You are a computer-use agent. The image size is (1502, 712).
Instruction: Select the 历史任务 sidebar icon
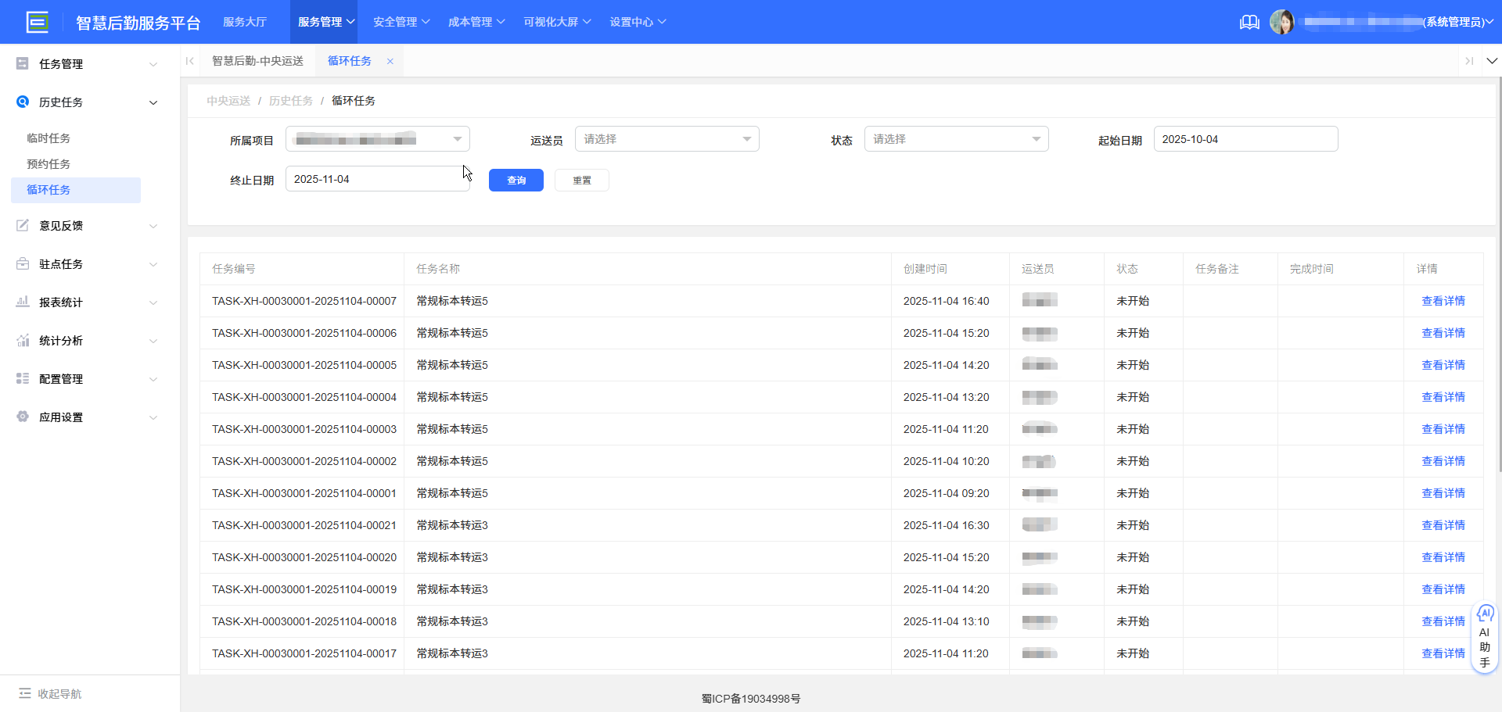pos(22,102)
